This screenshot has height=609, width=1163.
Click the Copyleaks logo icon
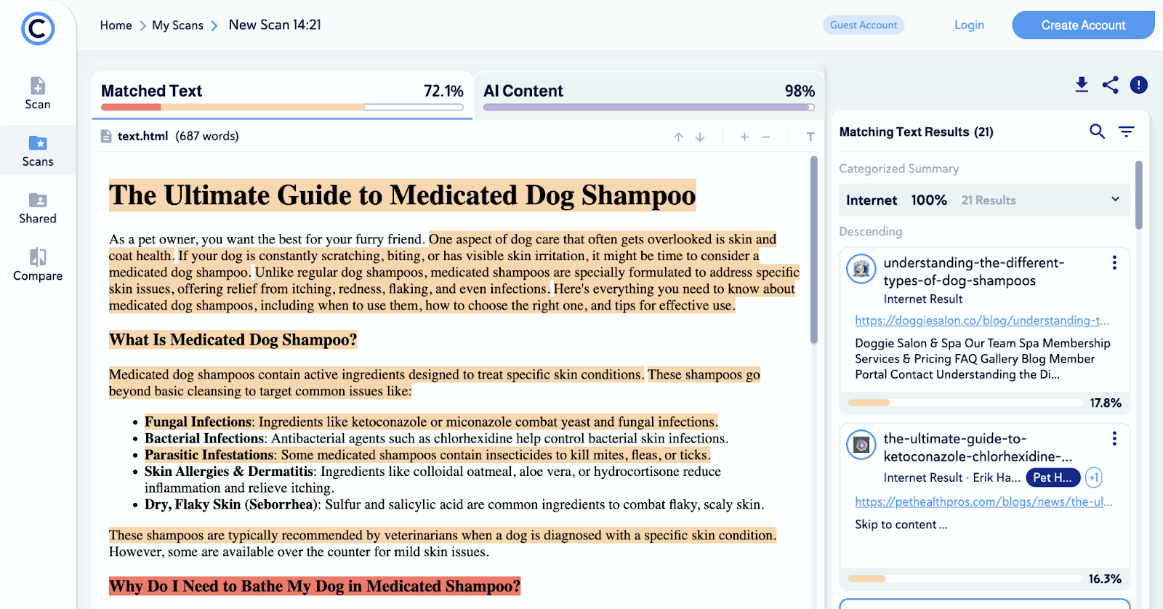pyautogui.click(x=38, y=29)
